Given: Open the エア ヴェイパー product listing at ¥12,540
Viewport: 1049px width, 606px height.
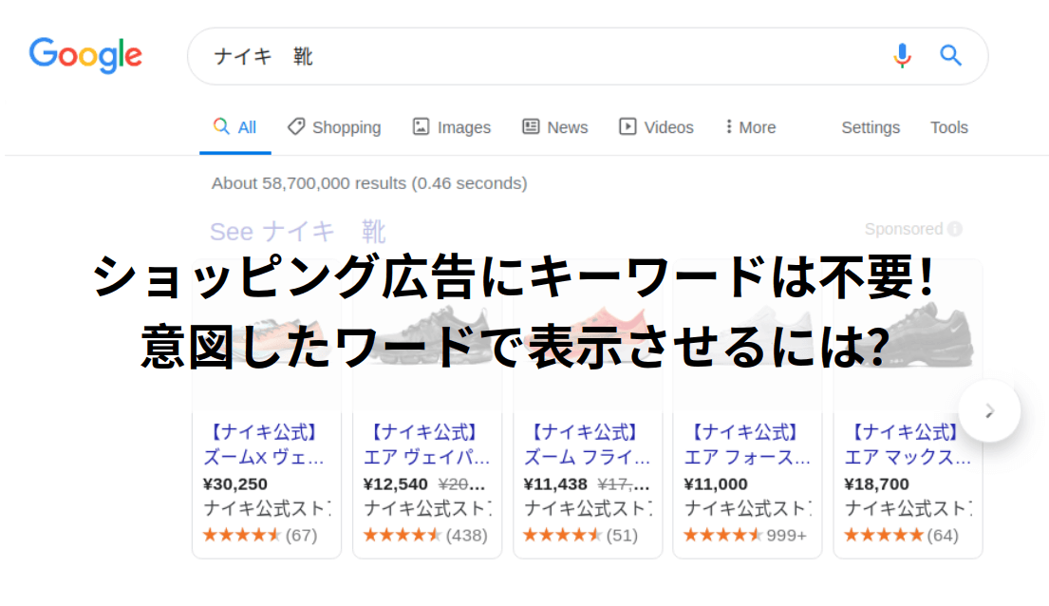Looking at the screenshot, I should (426, 457).
